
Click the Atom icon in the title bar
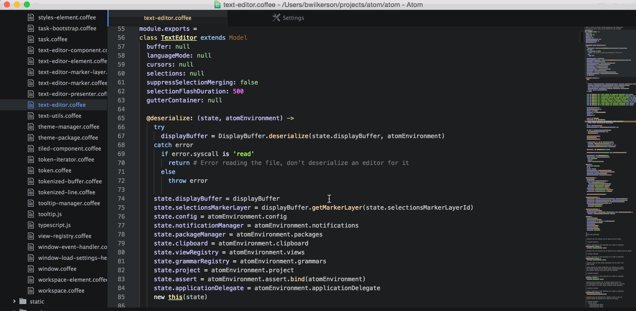(216, 4)
